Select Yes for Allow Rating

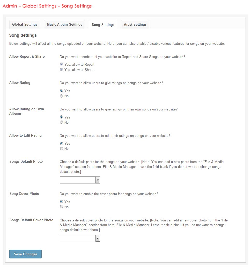pos(61,91)
